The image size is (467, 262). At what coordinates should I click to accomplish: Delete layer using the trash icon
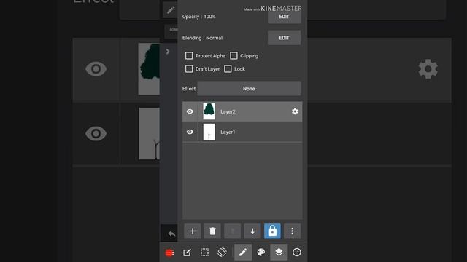coord(212,231)
